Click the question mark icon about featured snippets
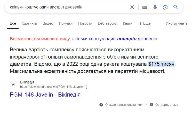192x113 pixels. tap(101, 105)
